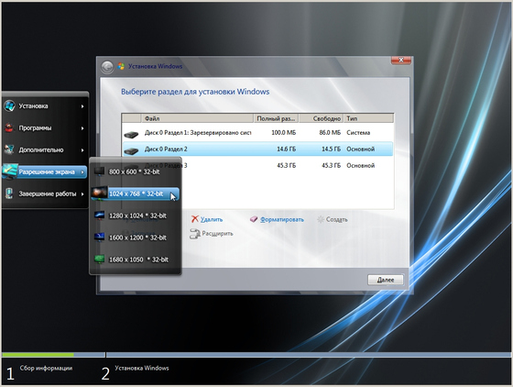Open the Дополнительно menu

click(45, 150)
